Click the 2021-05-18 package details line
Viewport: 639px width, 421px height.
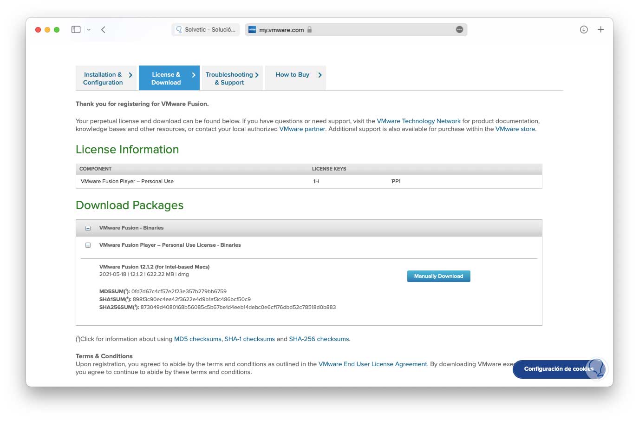tap(144, 274)
